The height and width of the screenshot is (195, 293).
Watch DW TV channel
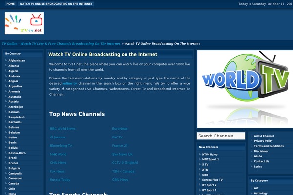pyautogui.click(x=117, y=137)
